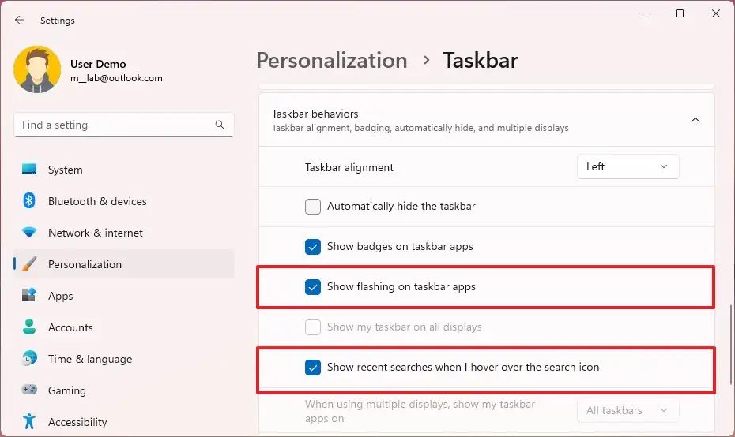Go back to Personalization breadcrumb

331,61
